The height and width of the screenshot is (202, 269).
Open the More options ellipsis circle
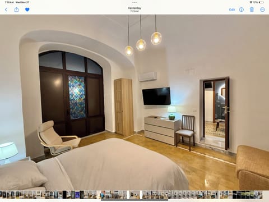[x=262, y=10]
